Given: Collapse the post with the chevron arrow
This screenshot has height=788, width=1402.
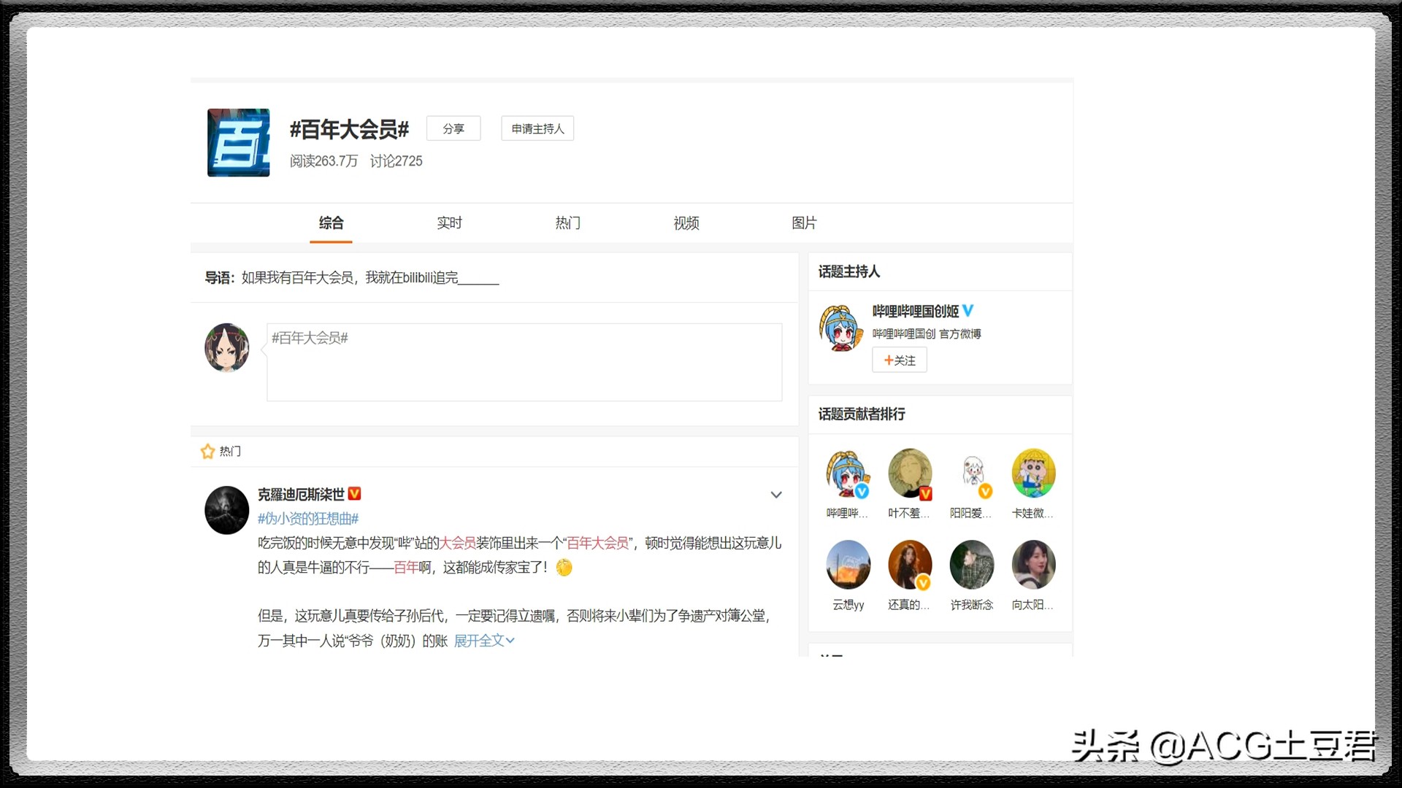Looking at the screenshot, I should [776, 495].
